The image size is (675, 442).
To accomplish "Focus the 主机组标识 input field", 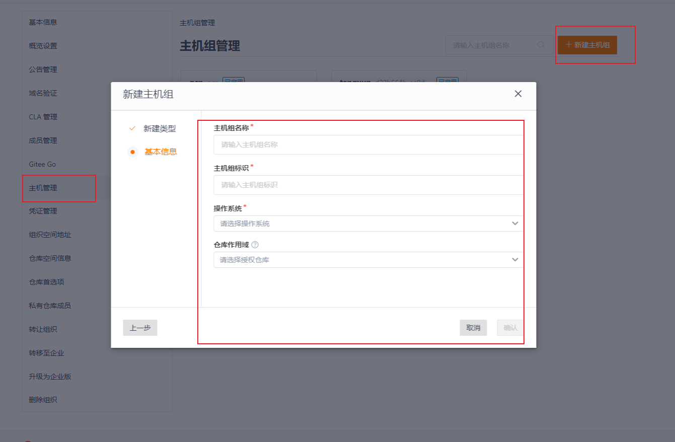I will point(369,185).
